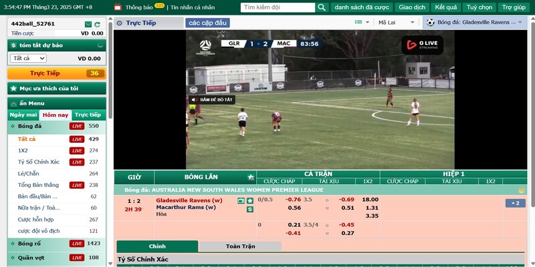Open Tin nhắn cá nhân link
This screenshot has height=267, width=535.
(193, 7)
